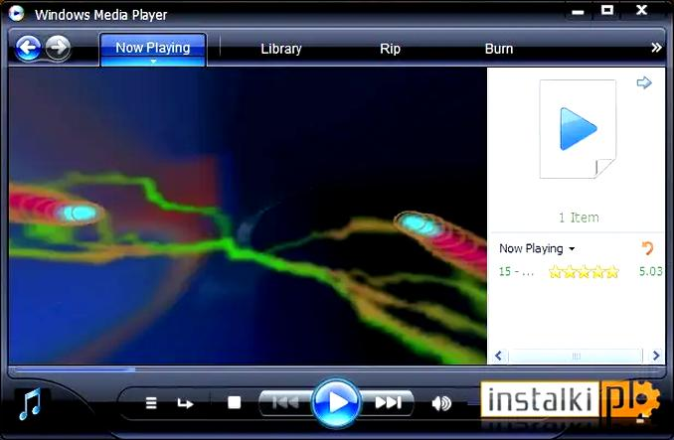
Task: Expand the arrow under Now Playing tab
Action: [x=153, y=62]
